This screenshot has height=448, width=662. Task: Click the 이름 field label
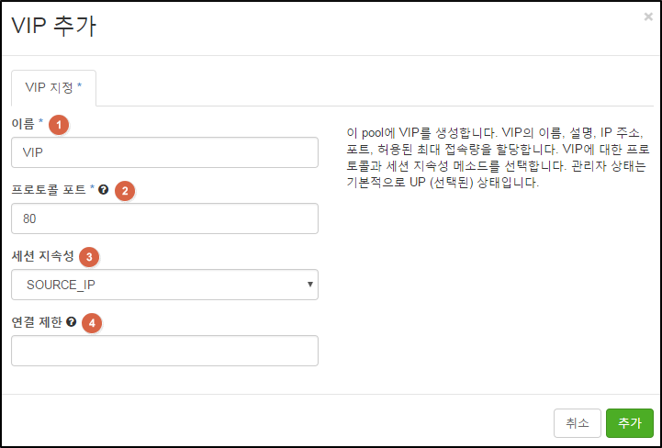pyautogui.click(x=23, y=124)
